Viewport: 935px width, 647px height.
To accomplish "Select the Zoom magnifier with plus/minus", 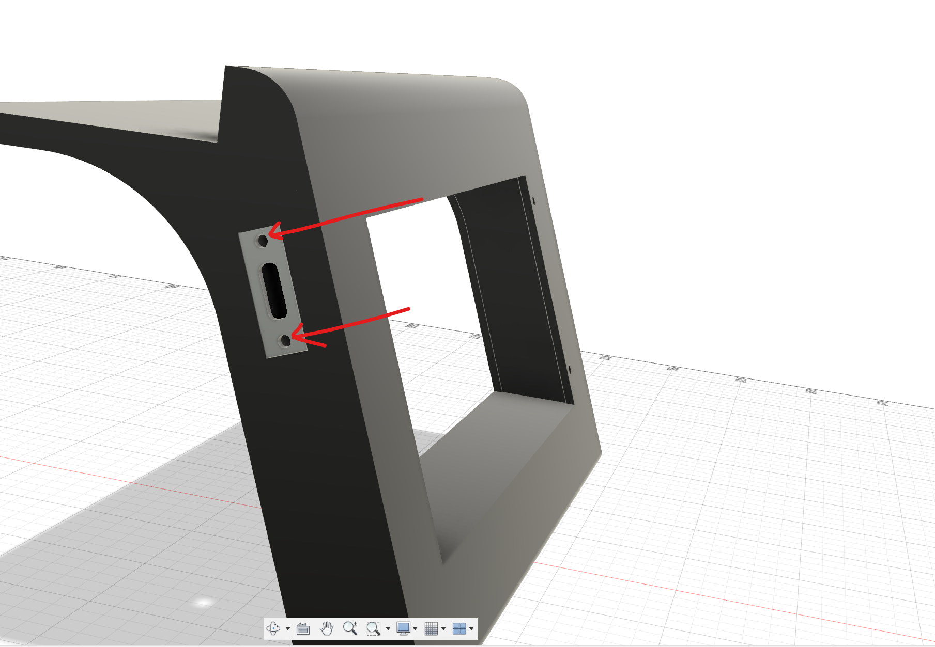I will [350, 628].
